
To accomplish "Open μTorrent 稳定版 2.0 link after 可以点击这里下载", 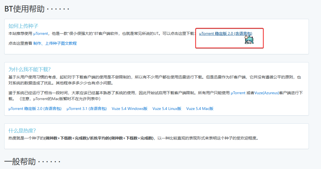I will 226,34.
